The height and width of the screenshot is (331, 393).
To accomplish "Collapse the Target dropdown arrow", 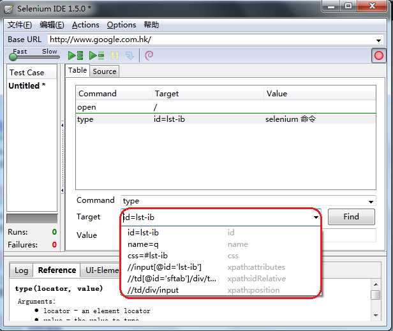I will 316,217.
